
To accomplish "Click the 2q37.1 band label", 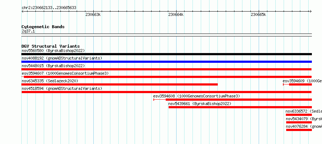I will point(28,31).
